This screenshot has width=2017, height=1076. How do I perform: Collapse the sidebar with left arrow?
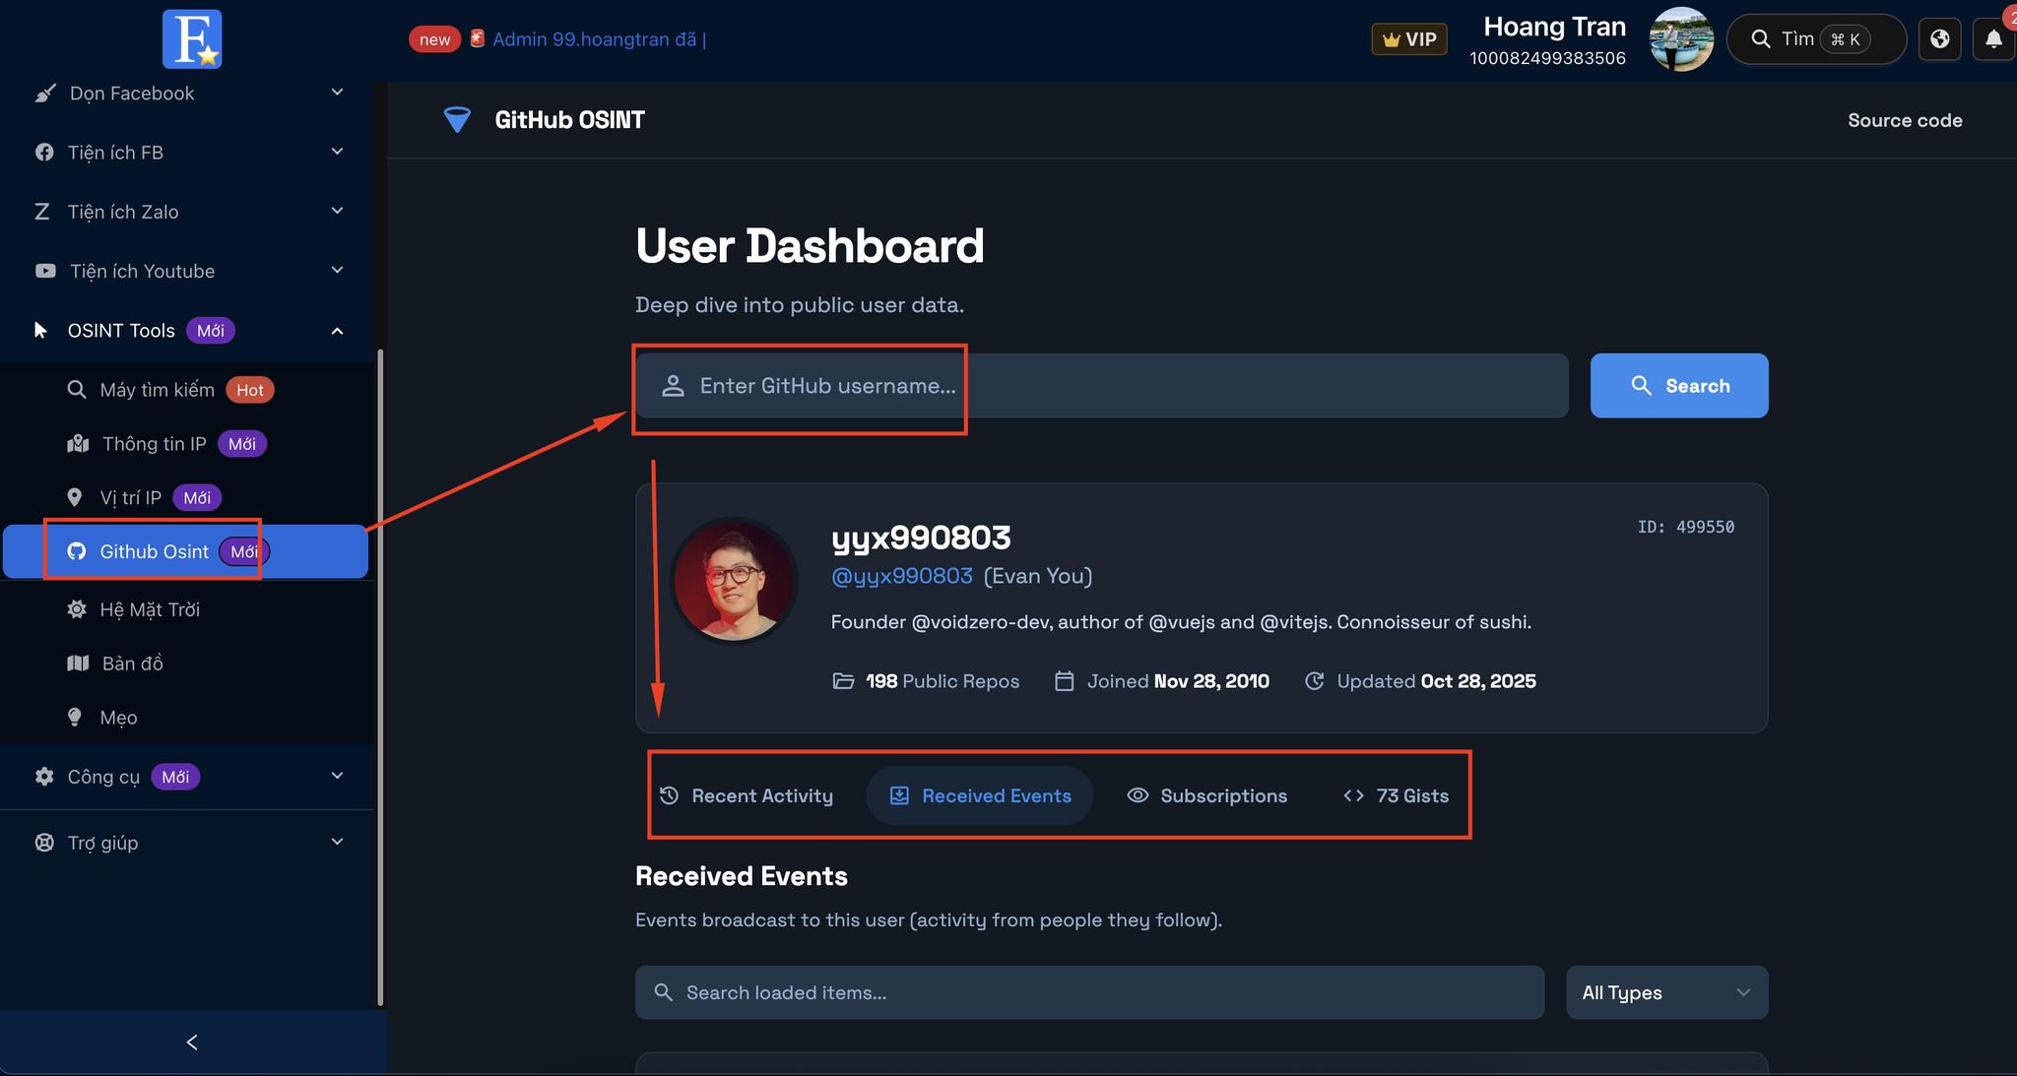point(192,1043)
